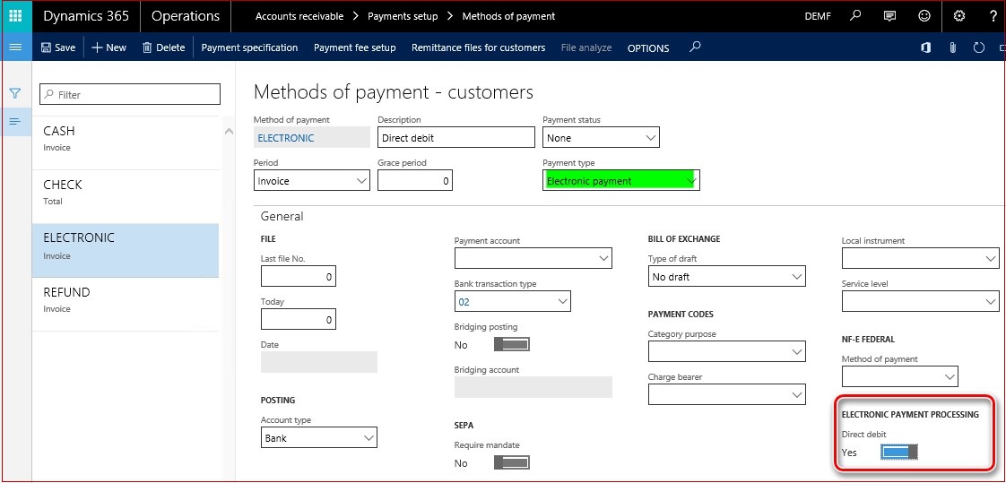
Task: Click the ELECTRONIC method of payment field
Action: coord(312,137)
